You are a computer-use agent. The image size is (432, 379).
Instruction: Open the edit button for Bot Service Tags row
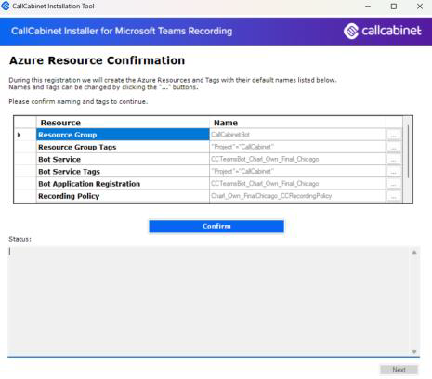coord(394,172)
